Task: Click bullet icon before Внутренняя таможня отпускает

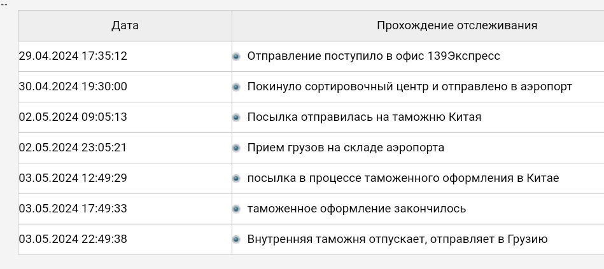Action: pyautogui.click(x=237, y=240)
